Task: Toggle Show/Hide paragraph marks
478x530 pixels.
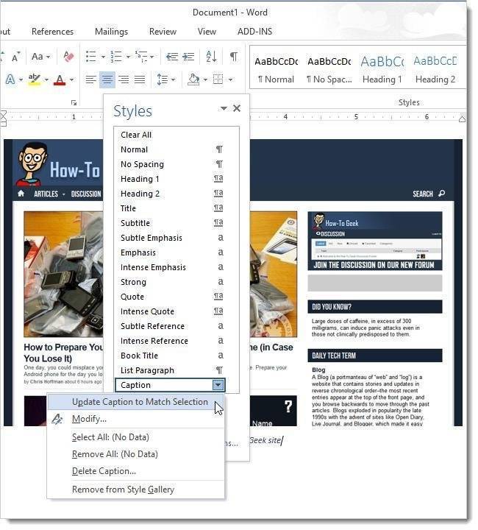Action: point(233,57)
